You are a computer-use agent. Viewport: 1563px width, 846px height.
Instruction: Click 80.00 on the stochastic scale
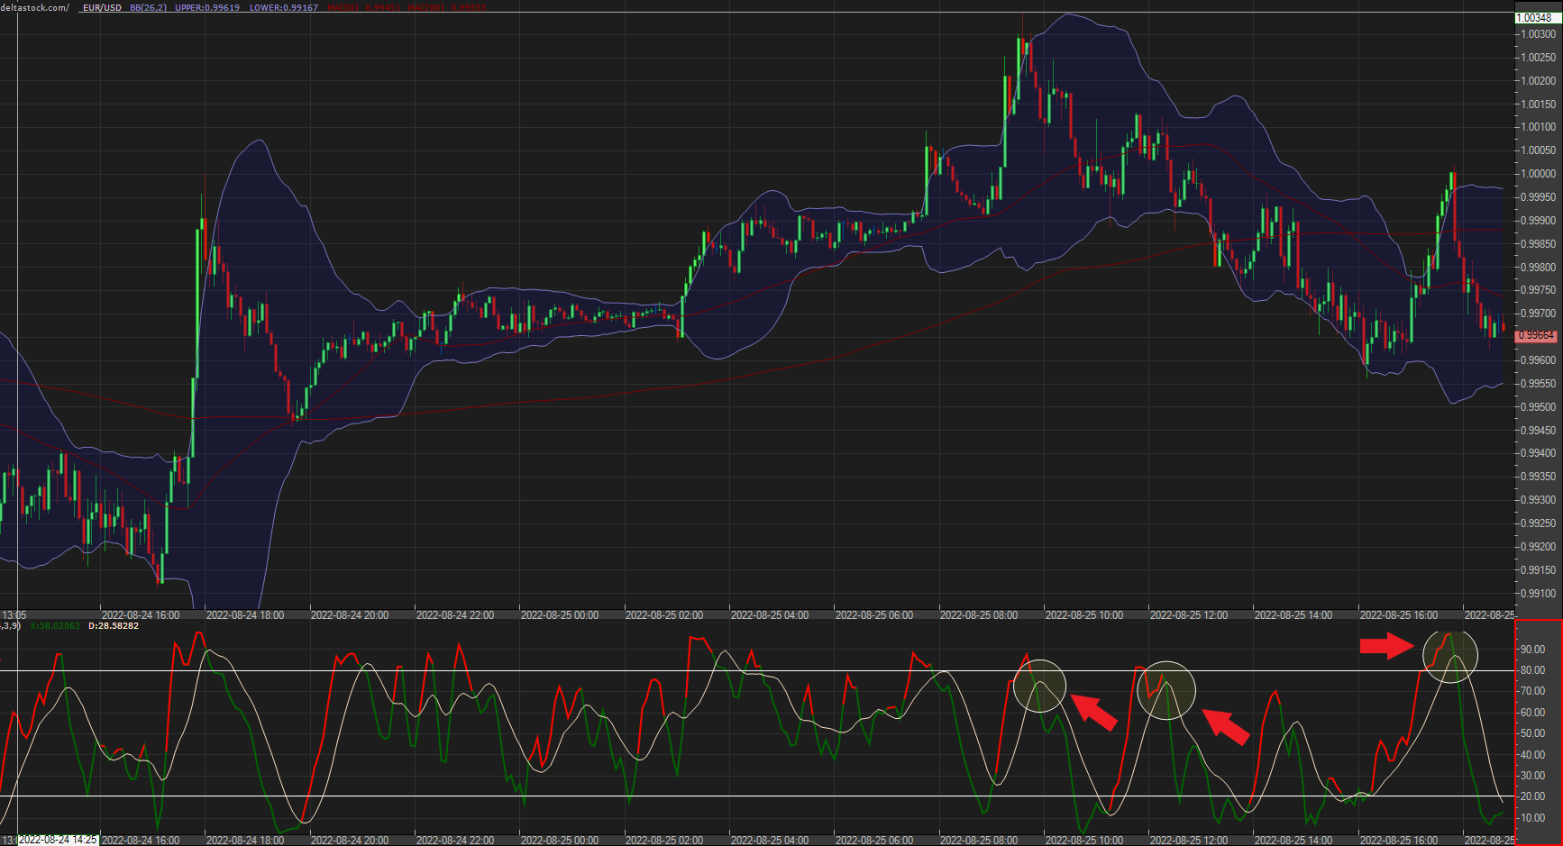(x=1532, y=669)
